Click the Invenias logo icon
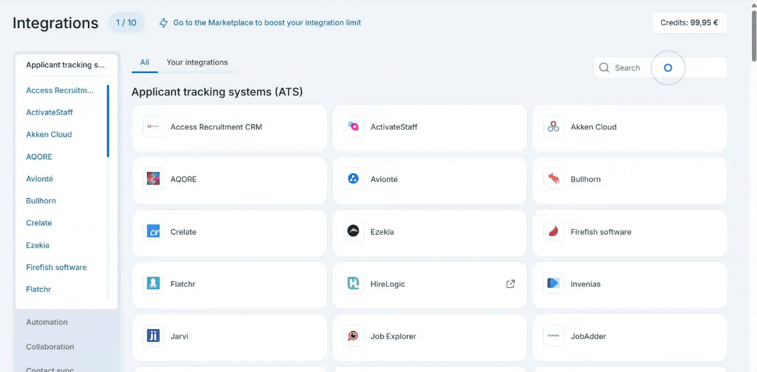The image size is (757, 372). click(553, 284)
